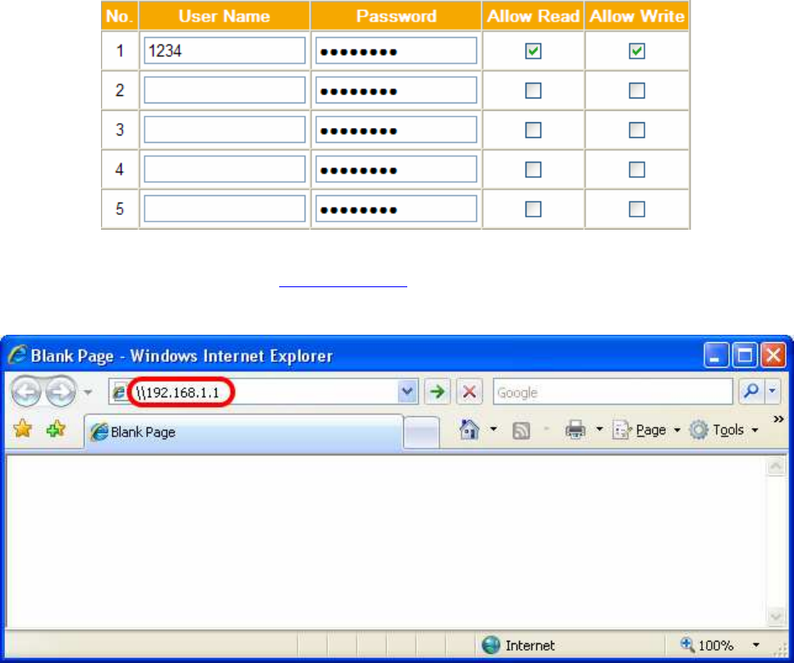Viewport: 794px width, 663px height.
Task: Minimize the Internet Explorer window
Action: tap(716, 355)
